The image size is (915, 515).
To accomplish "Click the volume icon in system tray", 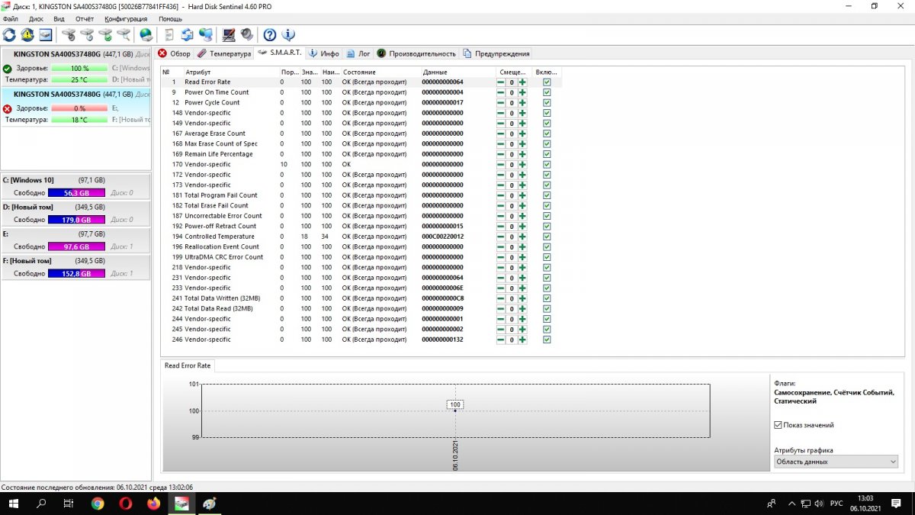I will 818,504.
